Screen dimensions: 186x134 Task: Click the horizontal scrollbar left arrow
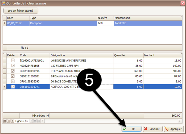pos(43,121)
